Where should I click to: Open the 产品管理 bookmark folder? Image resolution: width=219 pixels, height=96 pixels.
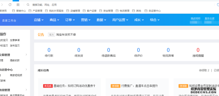[36, 11]
